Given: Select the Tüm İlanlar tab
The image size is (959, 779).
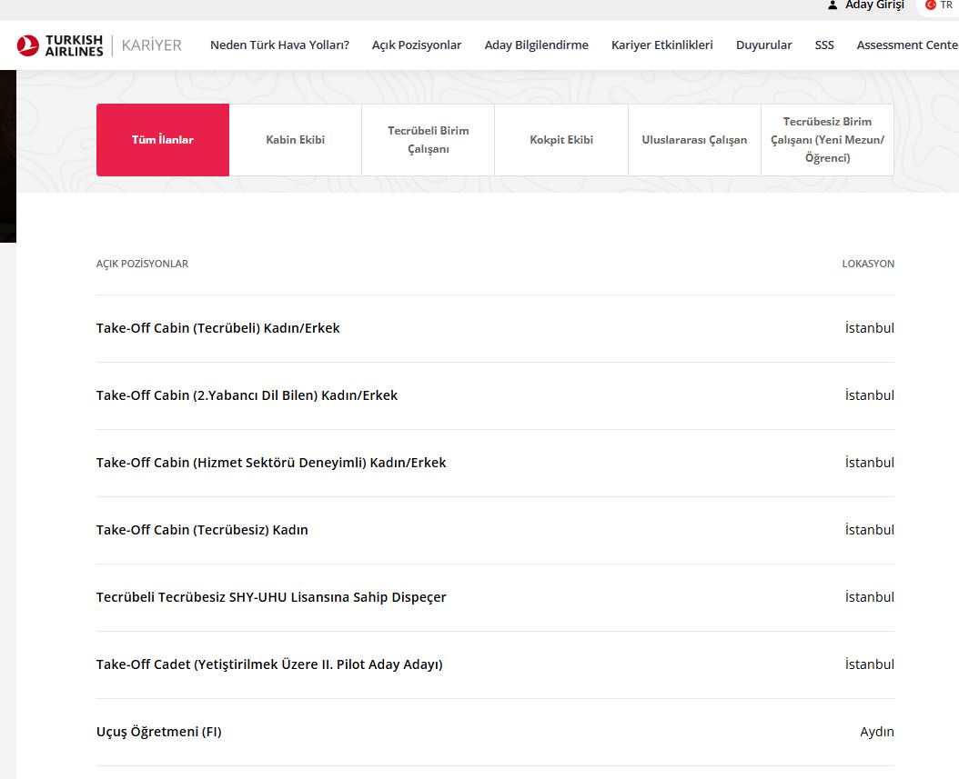Looking at the screenshot, I should [x=163, y=140].
